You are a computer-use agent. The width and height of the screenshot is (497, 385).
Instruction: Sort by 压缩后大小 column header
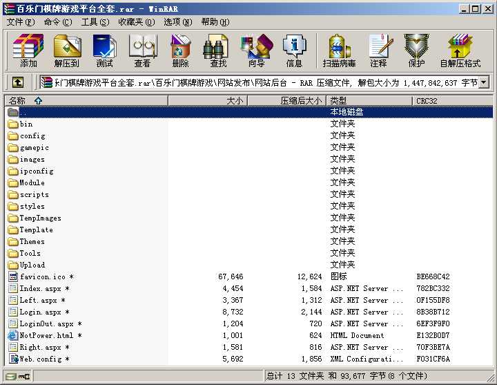287,101
